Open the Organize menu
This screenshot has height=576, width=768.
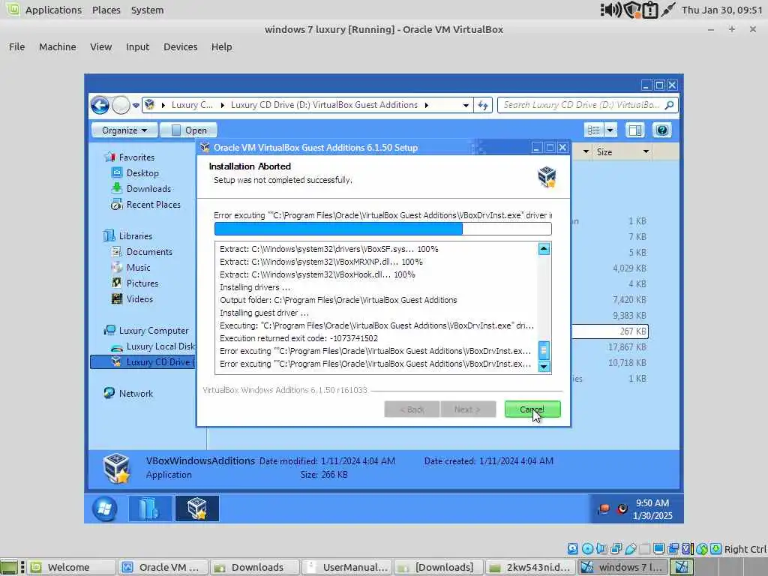(124, 130)
